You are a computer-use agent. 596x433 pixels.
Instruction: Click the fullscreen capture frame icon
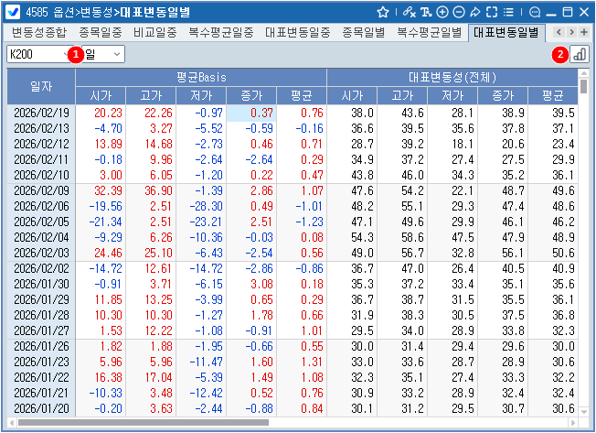[492, 12]
